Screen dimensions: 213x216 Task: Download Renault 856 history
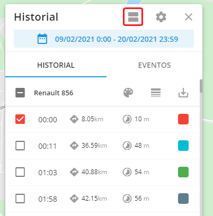tap(183, 93)
